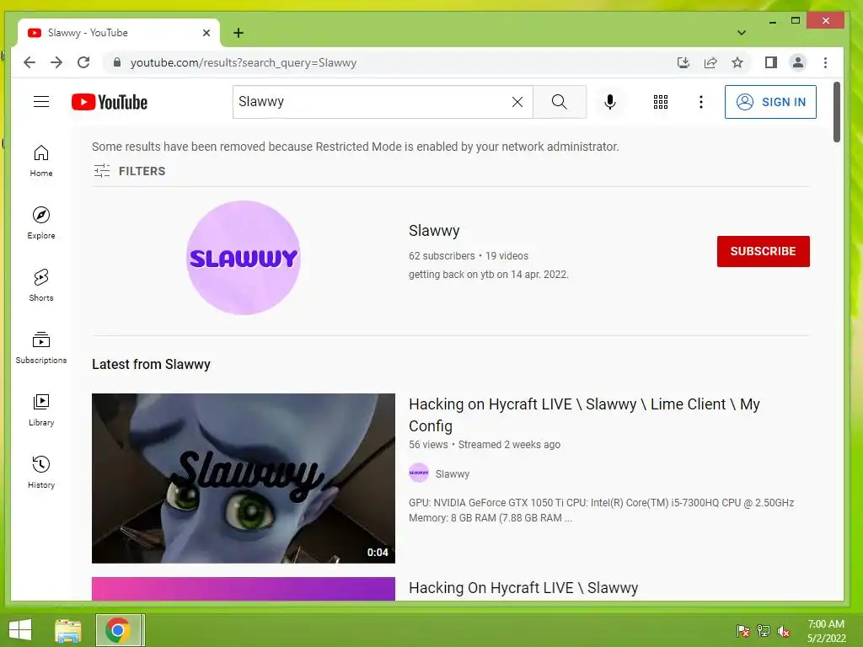863x647 pixels.
Task: Start voice search with microphone icon
Action: [x=610, y=102]
